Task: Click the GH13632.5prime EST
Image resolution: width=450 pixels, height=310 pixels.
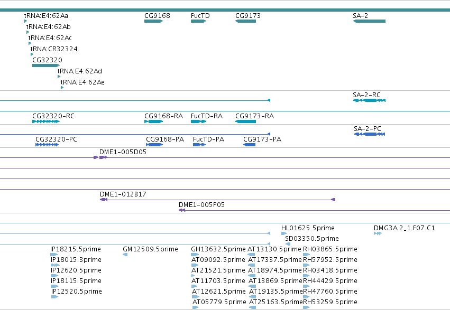Action: (x=195, y=255)
